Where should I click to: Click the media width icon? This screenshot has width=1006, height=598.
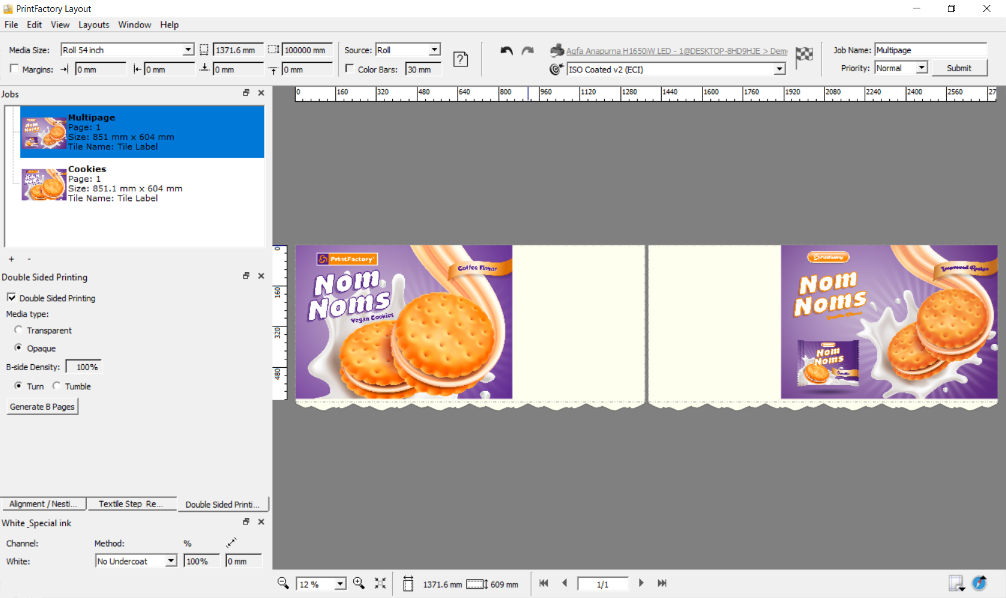(x=204, y=50)
